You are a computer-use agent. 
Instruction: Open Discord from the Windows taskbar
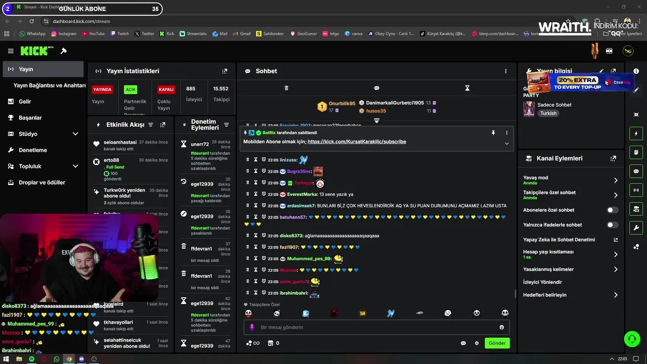(x=81, y=359)
